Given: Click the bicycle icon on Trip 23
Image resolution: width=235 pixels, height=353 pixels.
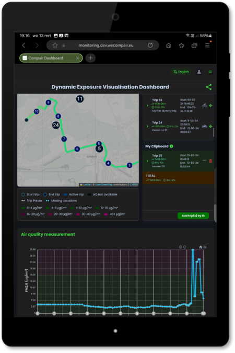Looking at the screenshot, I should click(204, 105).
